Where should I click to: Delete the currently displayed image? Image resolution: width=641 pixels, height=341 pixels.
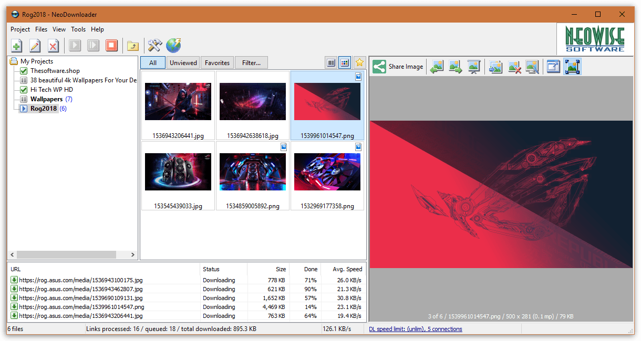coord(513,66)
